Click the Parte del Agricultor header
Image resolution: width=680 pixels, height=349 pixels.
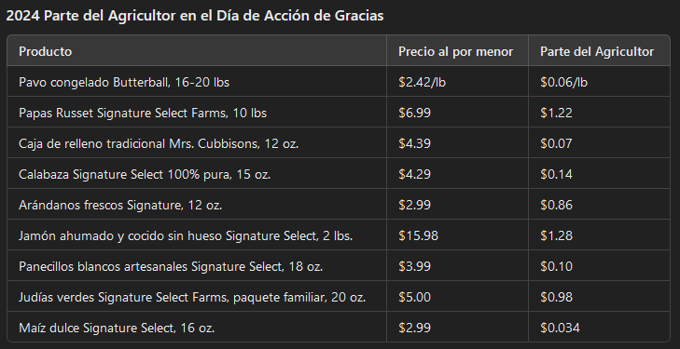[599, 51]
